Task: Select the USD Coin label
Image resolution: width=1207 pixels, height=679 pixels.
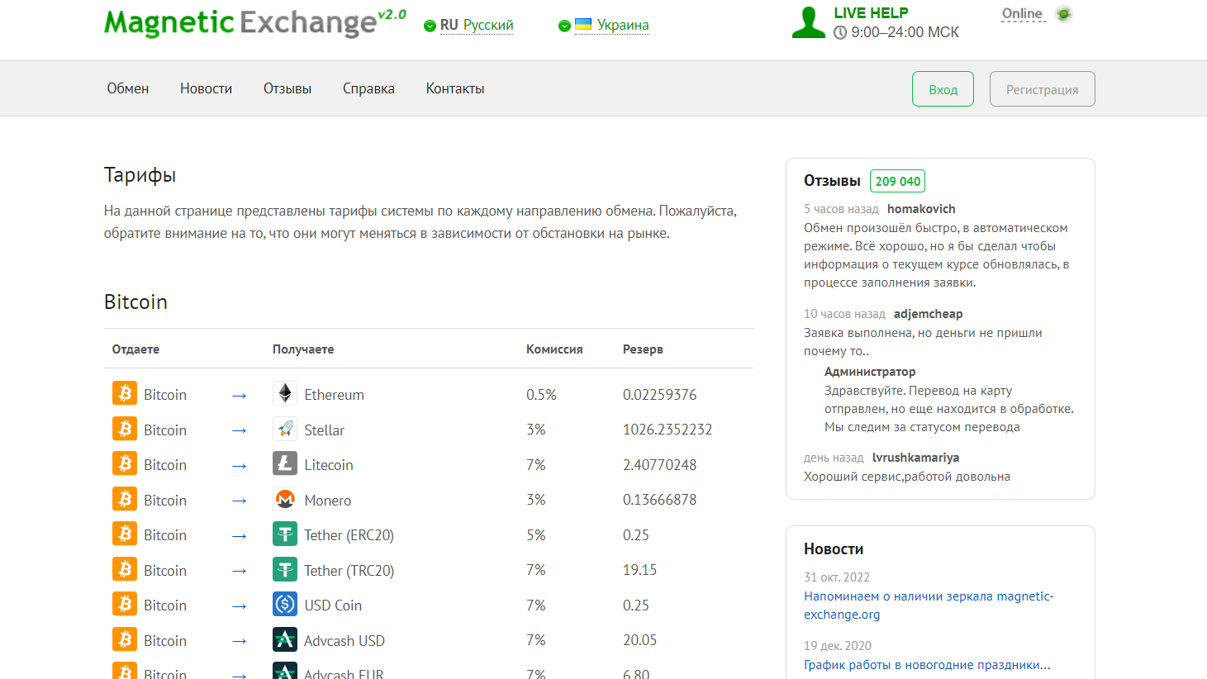Action: [333, 605]
